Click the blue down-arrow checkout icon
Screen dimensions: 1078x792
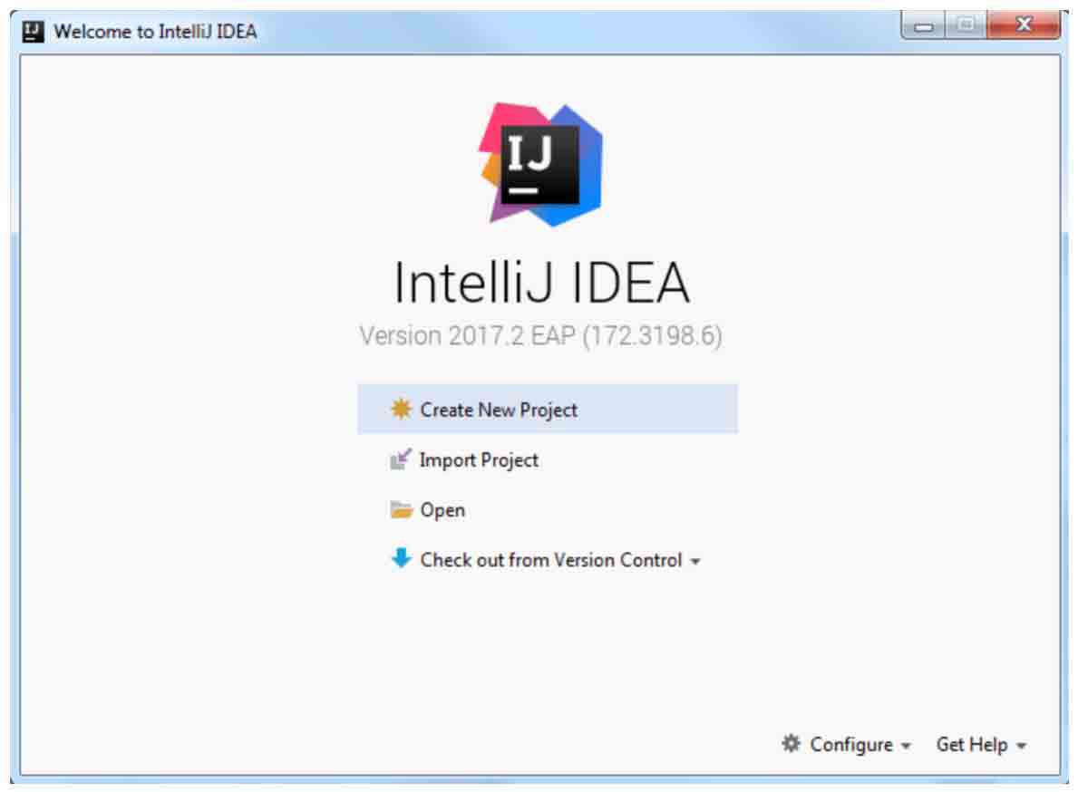[x=401, y=558]
